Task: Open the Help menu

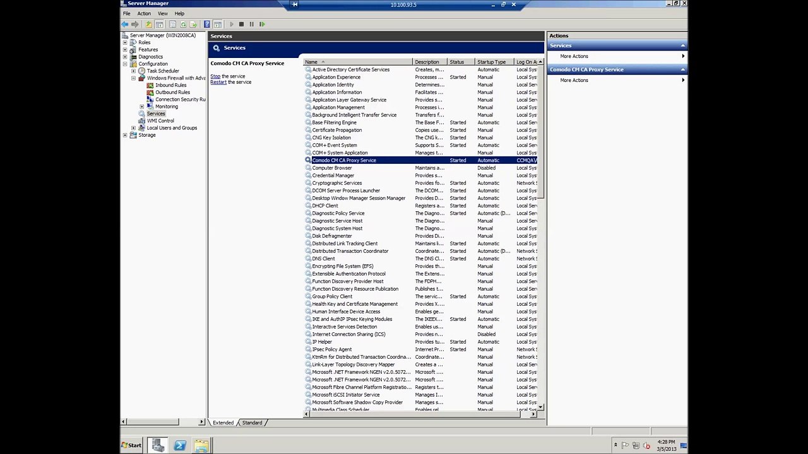Action: pos(179,13)
